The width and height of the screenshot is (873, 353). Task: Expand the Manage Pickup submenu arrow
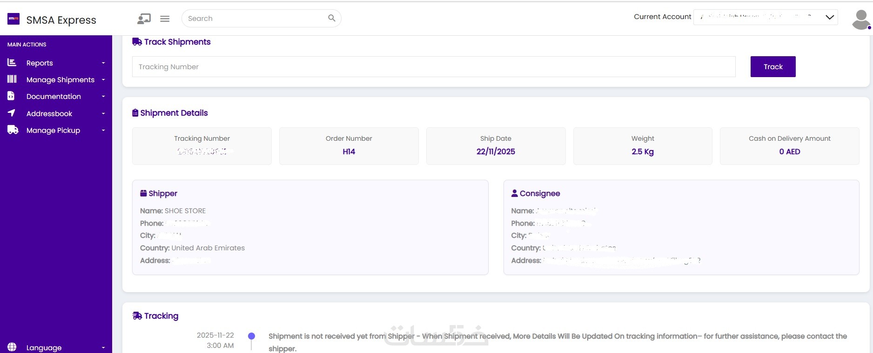coord(103,131)
